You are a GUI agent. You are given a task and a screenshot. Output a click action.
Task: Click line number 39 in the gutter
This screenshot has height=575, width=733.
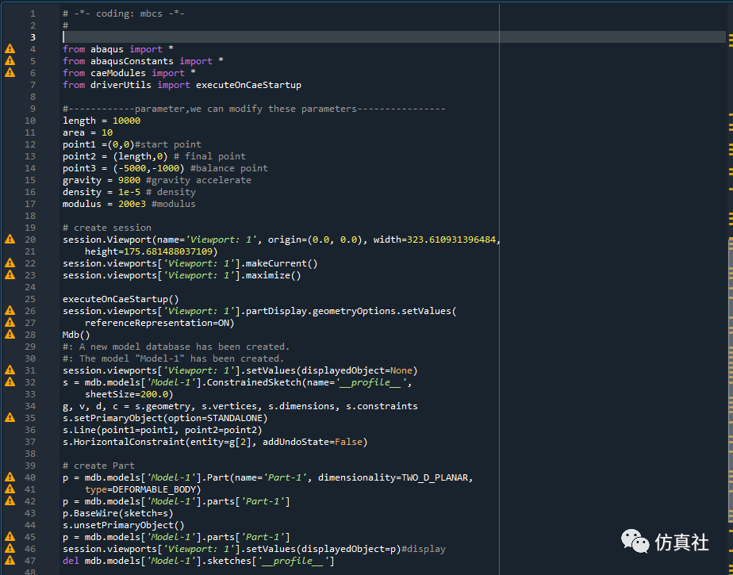(30, 466)
